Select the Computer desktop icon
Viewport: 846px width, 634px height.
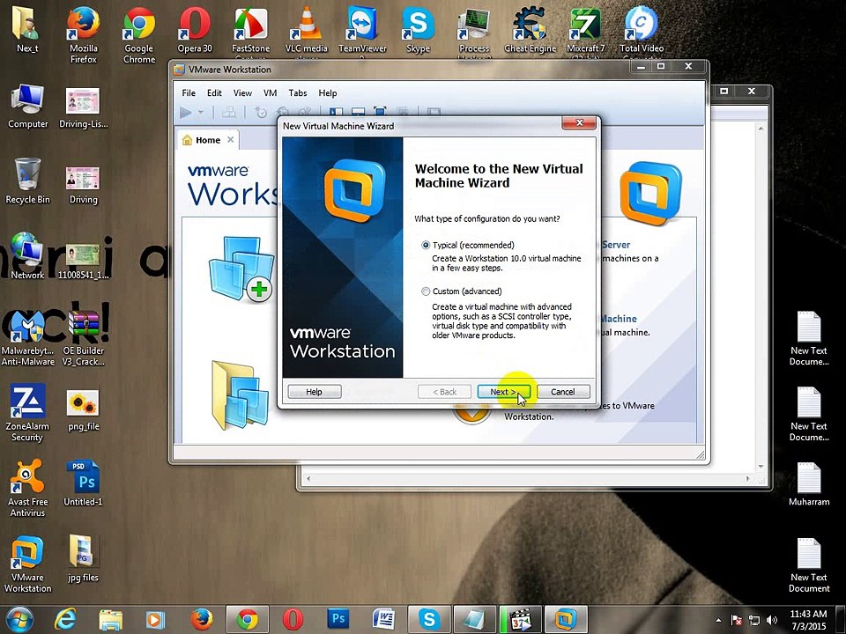(27, 107)
